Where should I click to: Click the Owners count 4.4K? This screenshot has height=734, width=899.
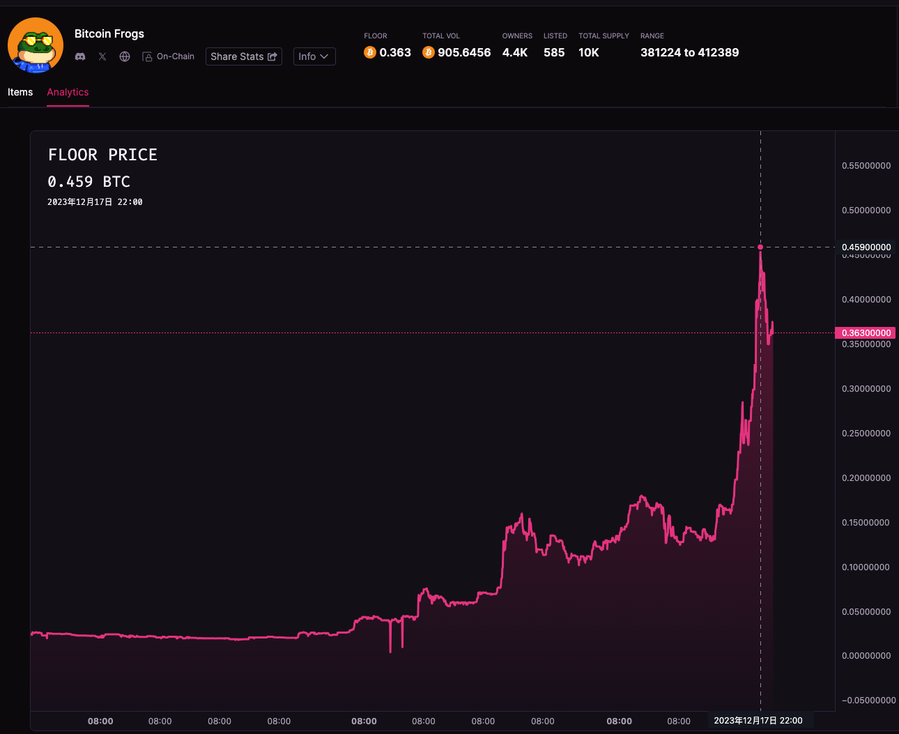pos(515,52)
